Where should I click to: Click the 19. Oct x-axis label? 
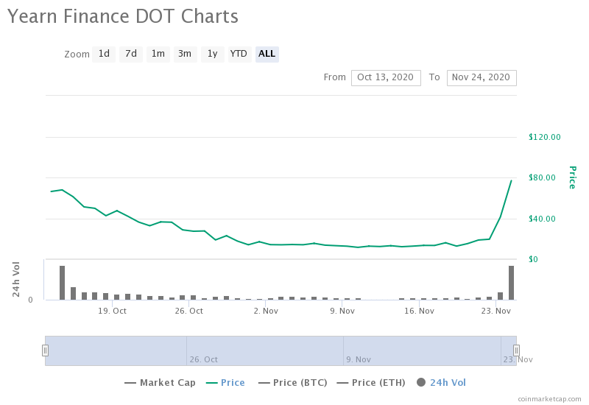(113, 311)
